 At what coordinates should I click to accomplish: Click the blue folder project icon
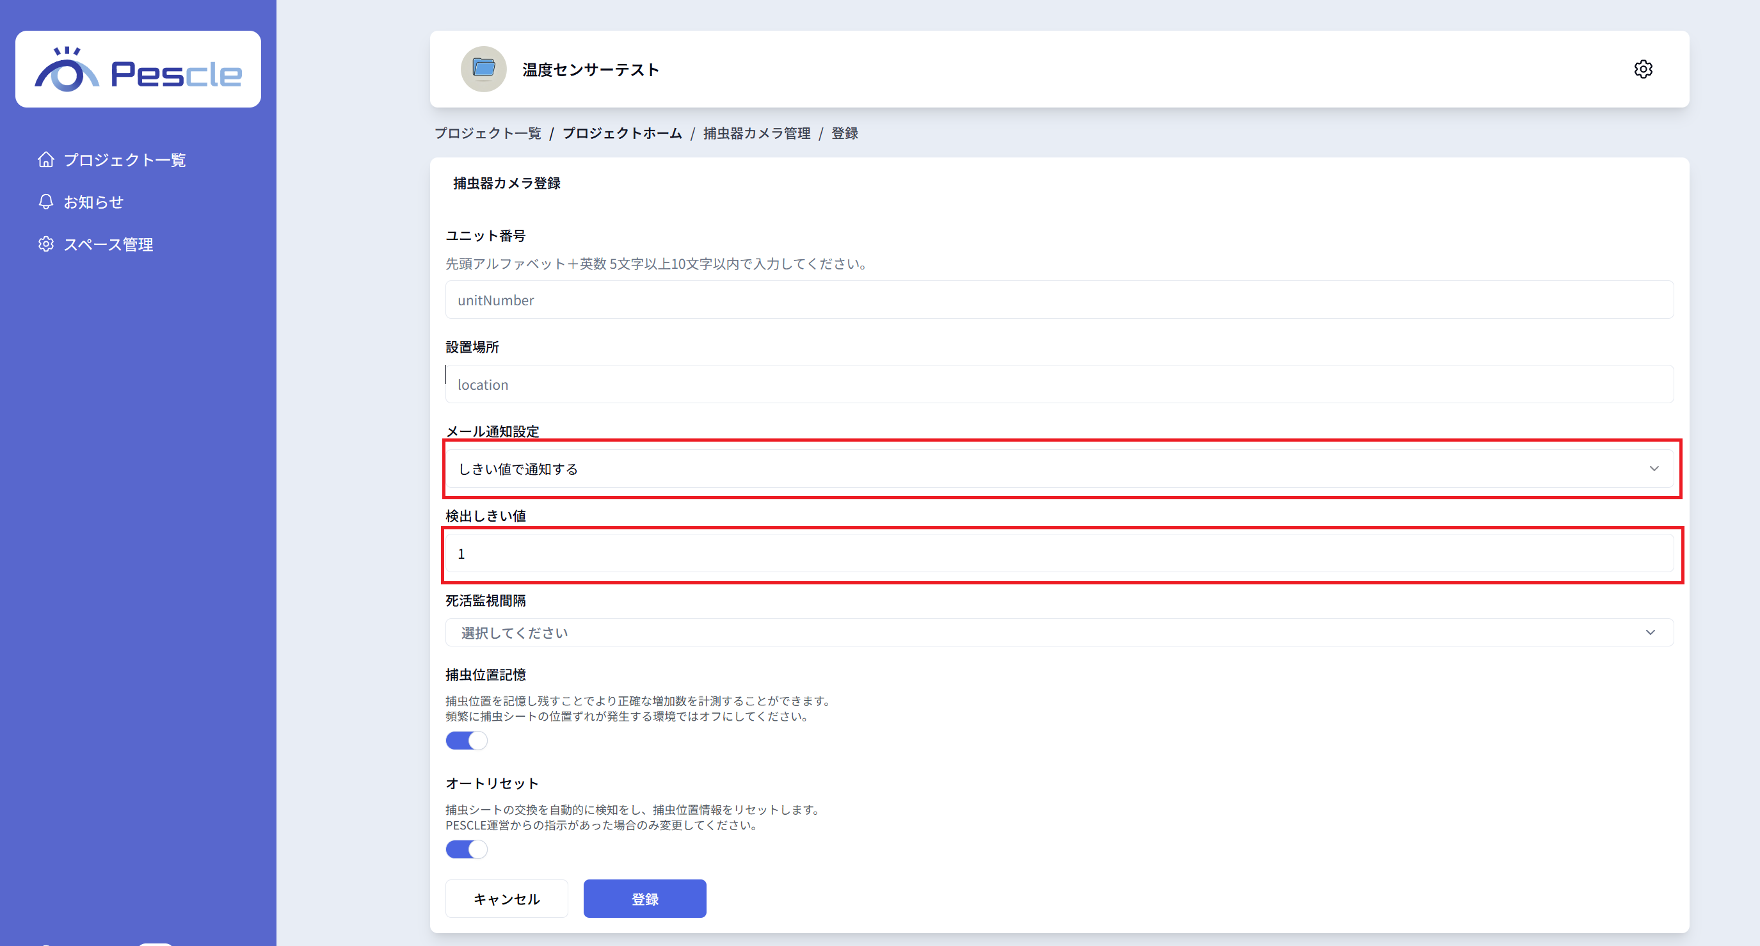[483, 69]
